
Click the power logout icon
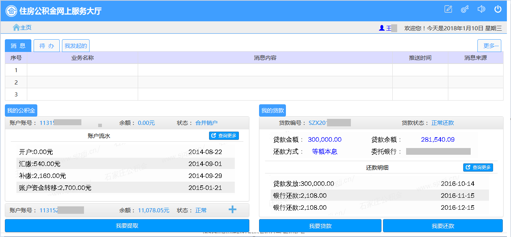click(x=498, y=9)
